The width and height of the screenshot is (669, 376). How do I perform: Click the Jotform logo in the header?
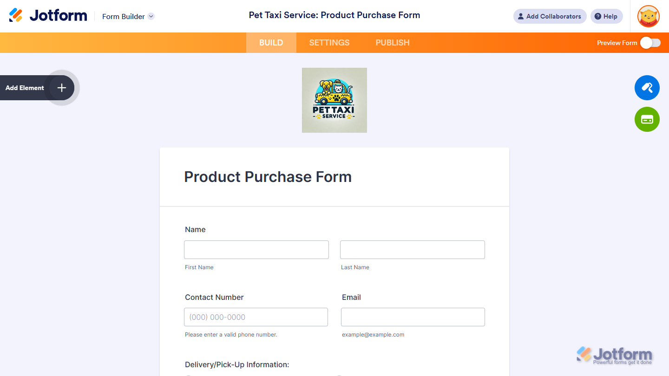tap(48, 16)
